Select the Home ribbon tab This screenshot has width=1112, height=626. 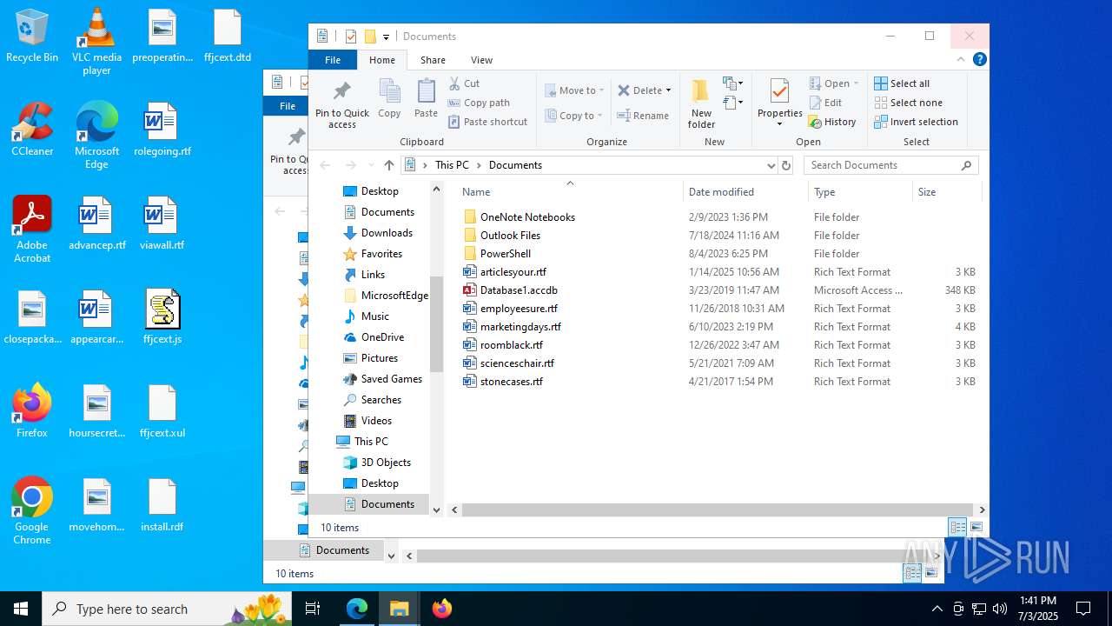pos(382,60)
